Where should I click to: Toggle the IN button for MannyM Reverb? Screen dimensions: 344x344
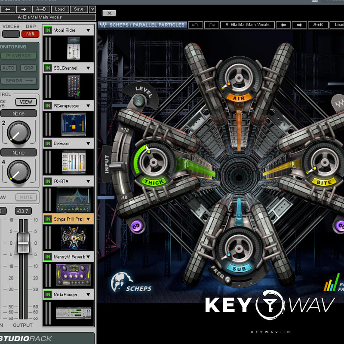pyautogui.click(x=48, y=257)
